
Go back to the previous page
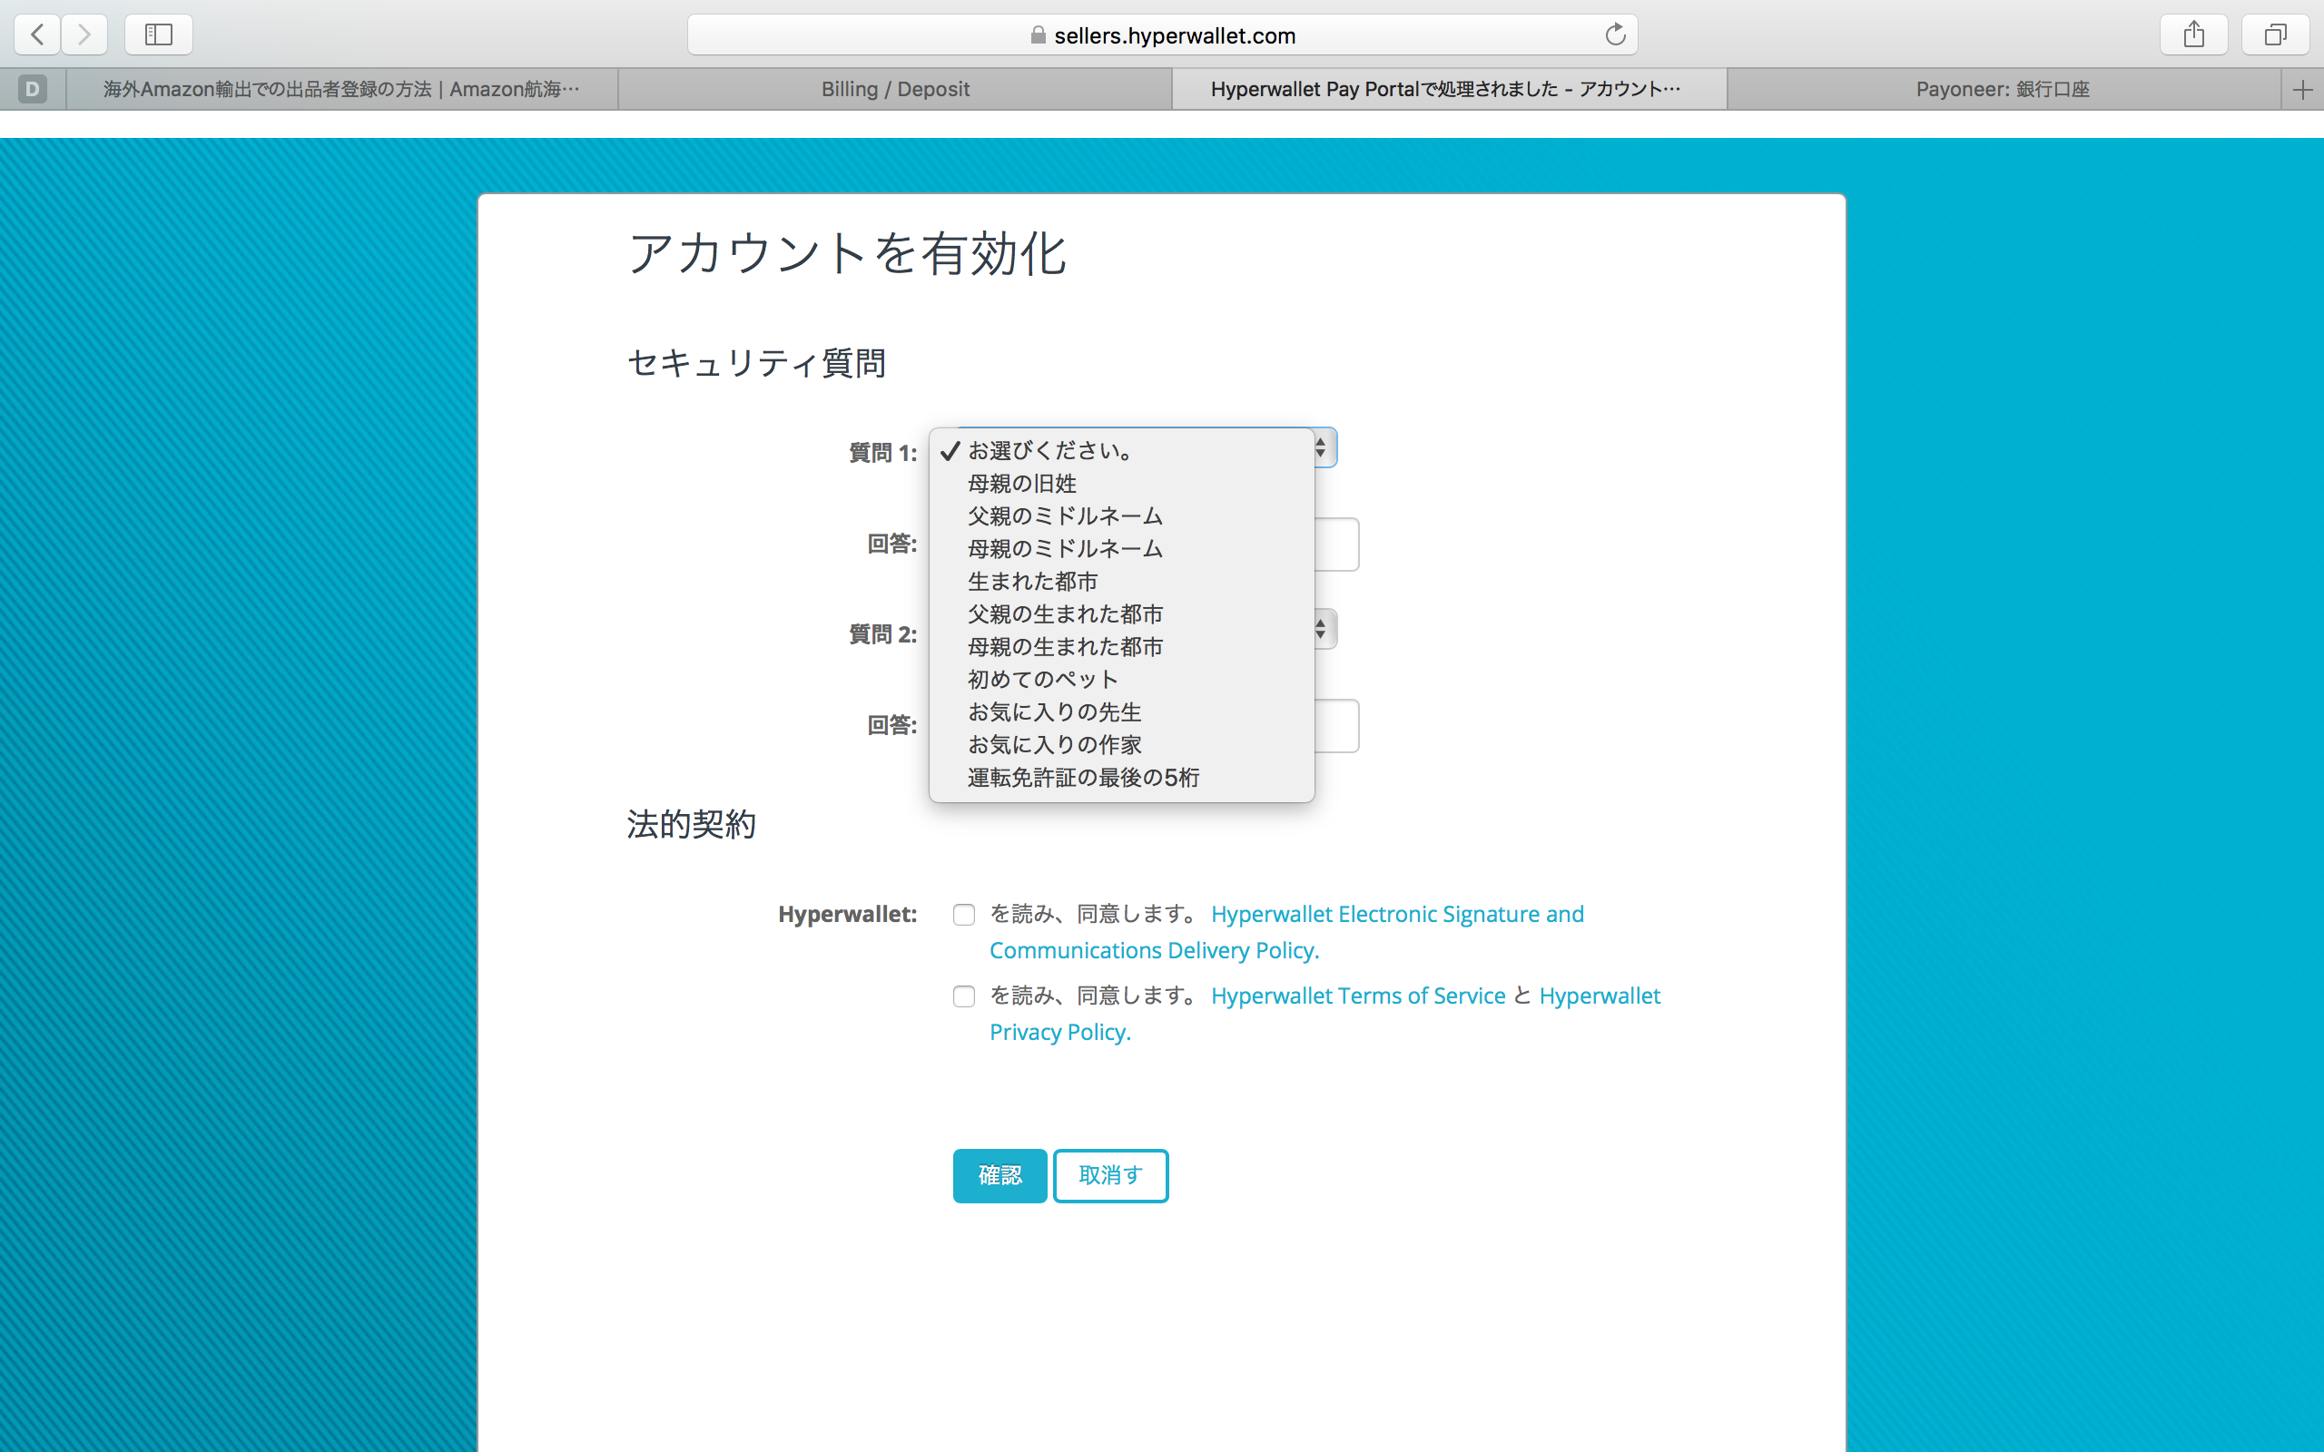coord(37,34)
